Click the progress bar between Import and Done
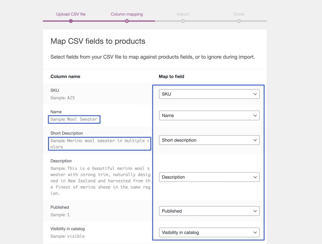The height and width of the screenshot is (244, 322). (x=211, y=21)
